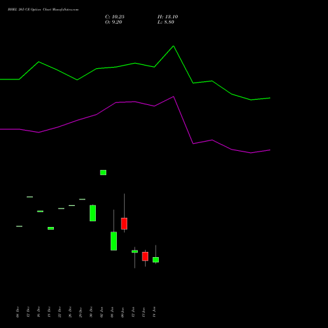Click the open value O: 9.20
Screen dimensions: 328x328
[x=113, y=22]
